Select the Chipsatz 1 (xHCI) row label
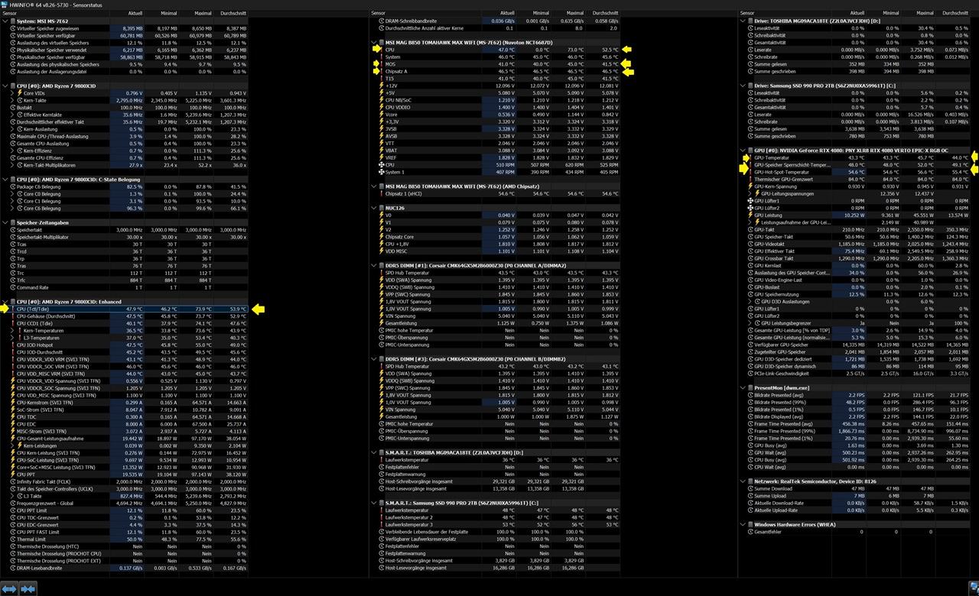Viewport: 979px width, 596px height. (404, 193)
